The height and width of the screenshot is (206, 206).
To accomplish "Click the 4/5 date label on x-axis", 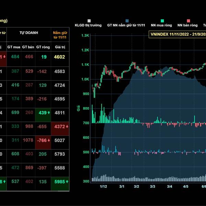I will (186, 186).
